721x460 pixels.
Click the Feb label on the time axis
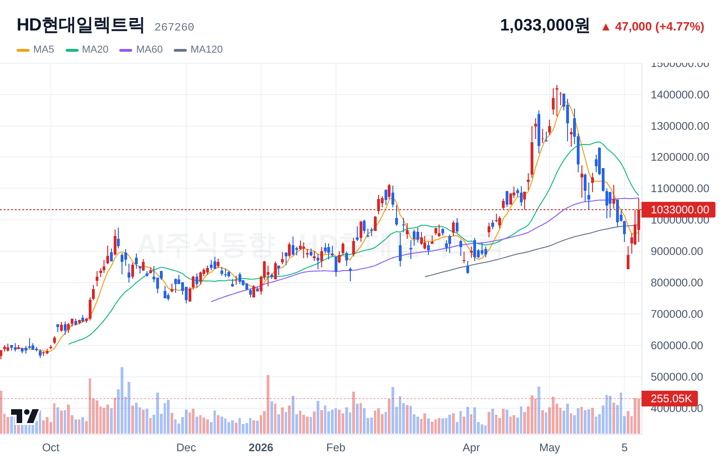point(336,448)
